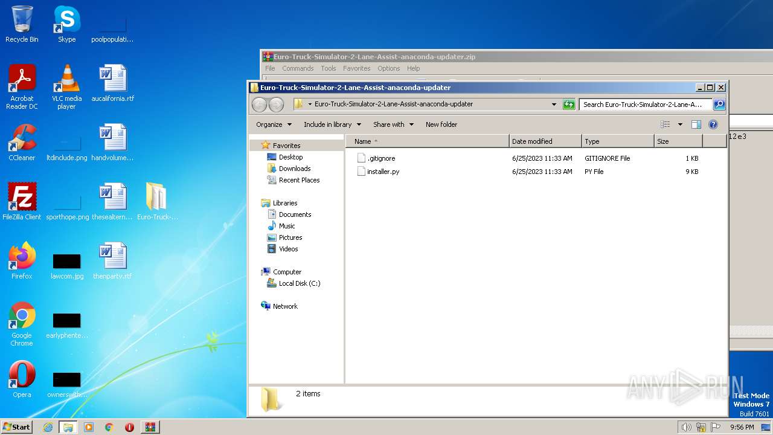The height and width of the screenshot is (435, 773).
Task: Select the handvolume document on desktop
Action: 113,143
